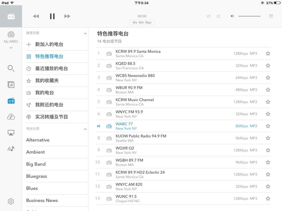
Task: Open the AirPlay icon in sidebar
Action: 11,133
